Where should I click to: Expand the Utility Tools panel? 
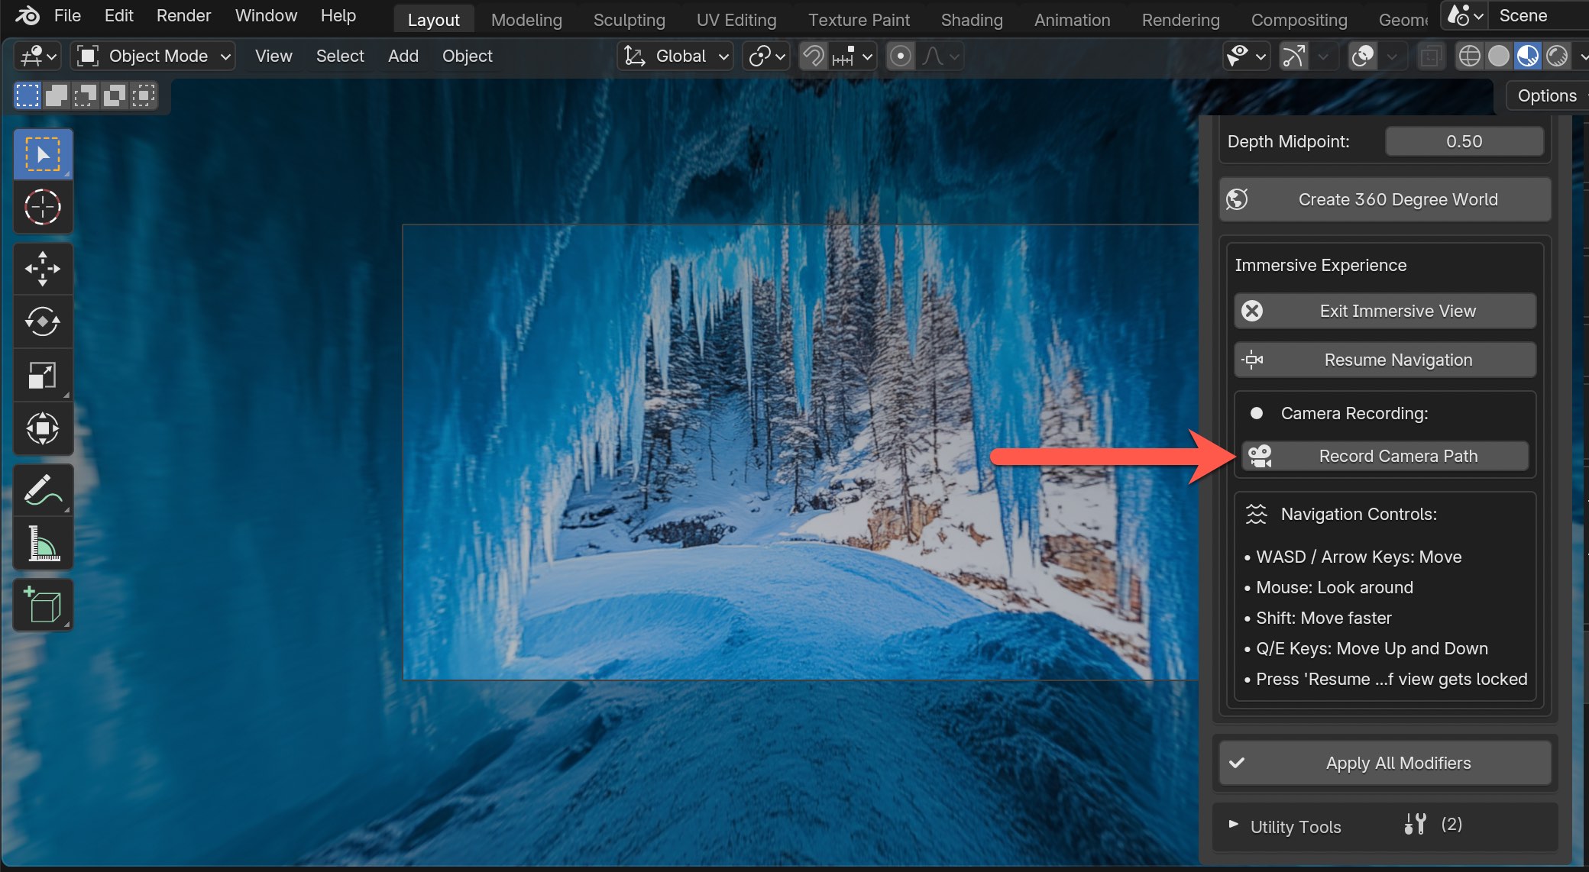[x=1233, y=825]
